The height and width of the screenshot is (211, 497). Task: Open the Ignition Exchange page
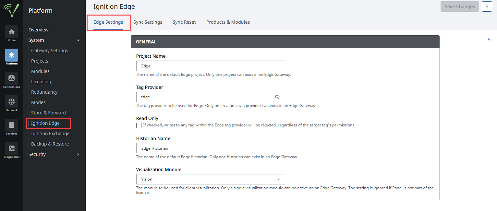(x=50, y=134)
